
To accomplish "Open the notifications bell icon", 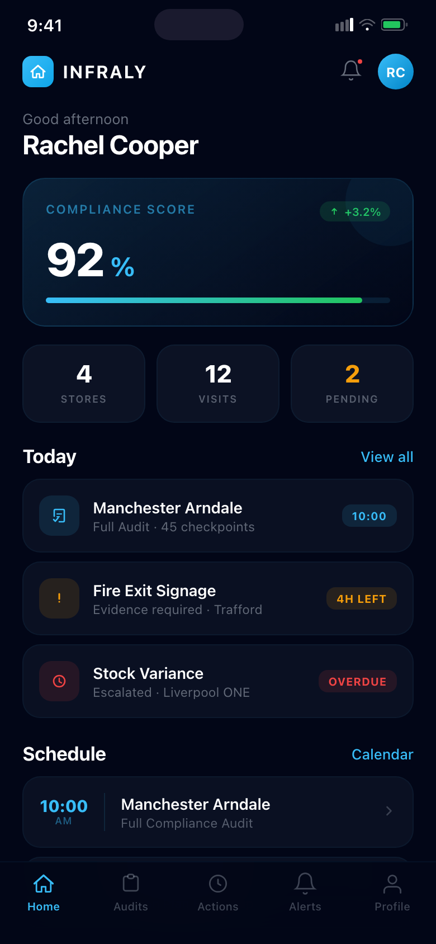I will 351,70.
